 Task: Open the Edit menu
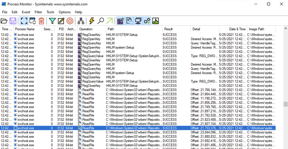[x=15, y=12]
